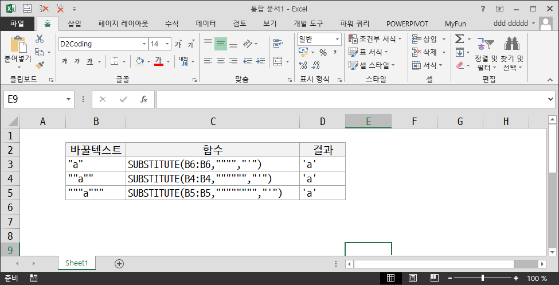Switch to Page Break Preview
Image resolution: width=559 pixels, height=285 pixels.
(x=434, y=278)
